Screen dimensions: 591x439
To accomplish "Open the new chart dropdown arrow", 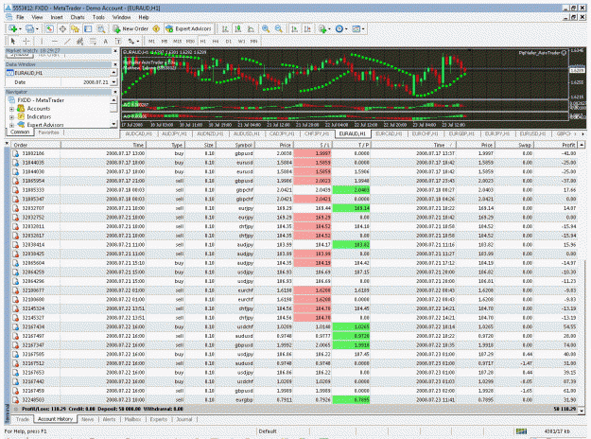I will pos(21,28).
